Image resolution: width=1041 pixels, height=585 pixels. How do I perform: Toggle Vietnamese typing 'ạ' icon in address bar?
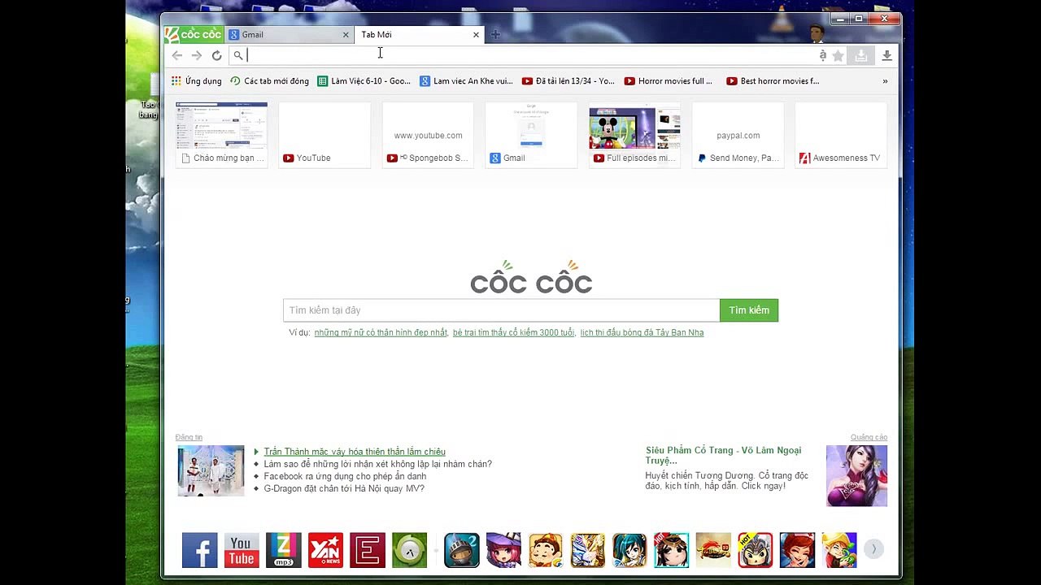click(823, 55)
